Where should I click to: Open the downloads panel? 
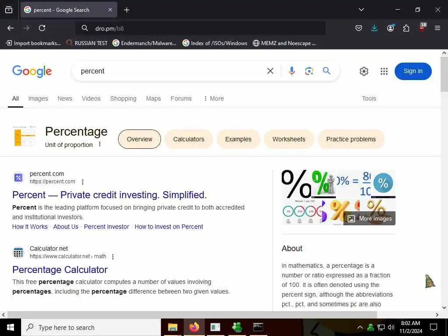tap(374, 28)
